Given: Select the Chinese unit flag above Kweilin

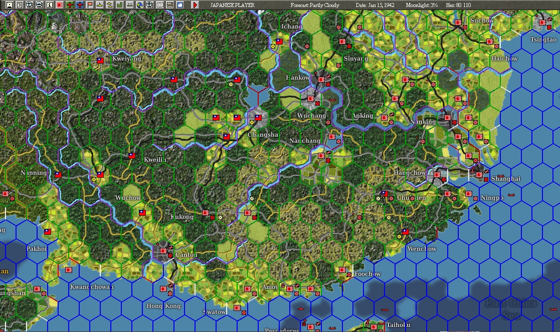Looking at the screenshot, I should (x=132, y=155).
